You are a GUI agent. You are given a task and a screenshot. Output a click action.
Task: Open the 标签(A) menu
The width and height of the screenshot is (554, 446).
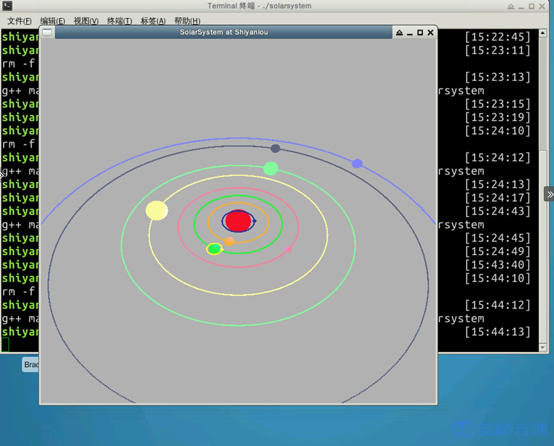153,21
